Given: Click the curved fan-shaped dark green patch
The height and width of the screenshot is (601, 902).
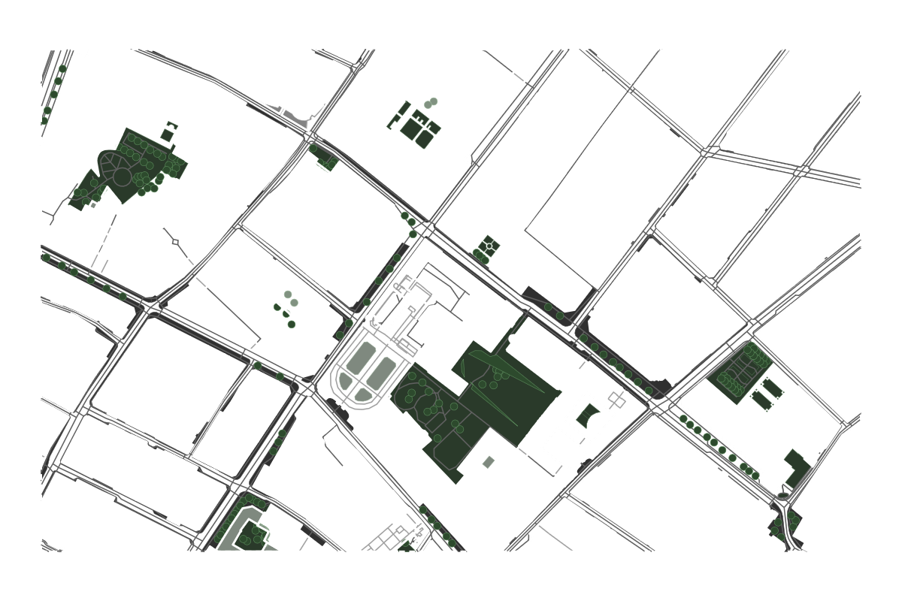Looking at the screenshot, I should [x=588, y=415].
